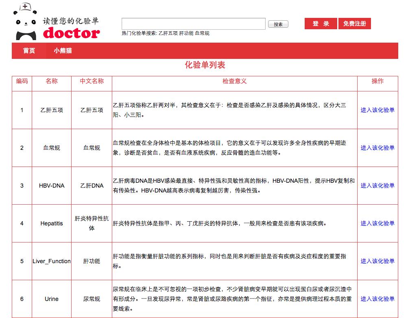Image resolution: width=408 pixels, height=318 pixels.
Task: Click the red doctor wordmark
Action: click(x=71, y=33)
